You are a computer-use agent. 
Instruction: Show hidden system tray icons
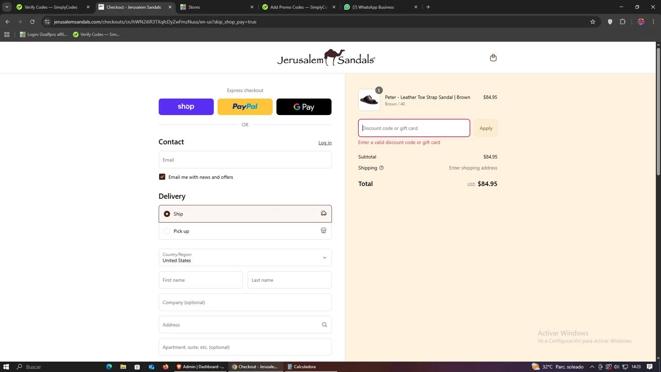click(x=592, y=367)
